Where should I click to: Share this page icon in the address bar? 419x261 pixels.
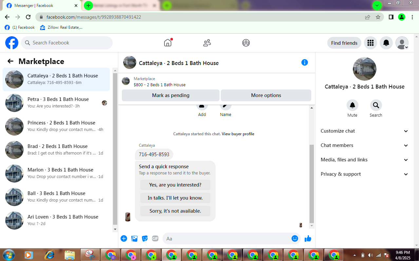click(368, 17)
